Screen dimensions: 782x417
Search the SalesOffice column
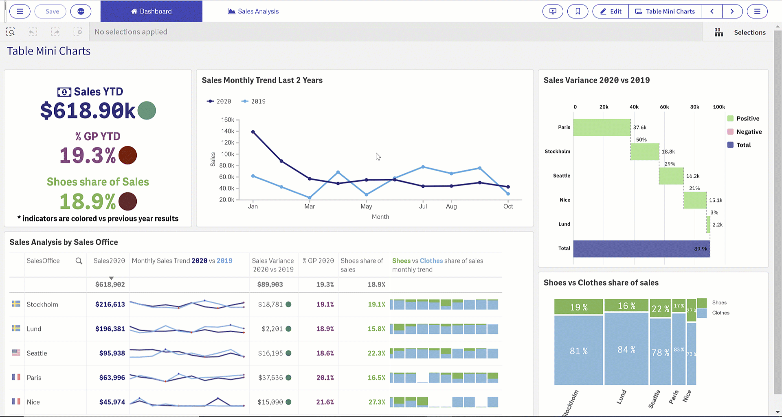(x=79, y=261)
